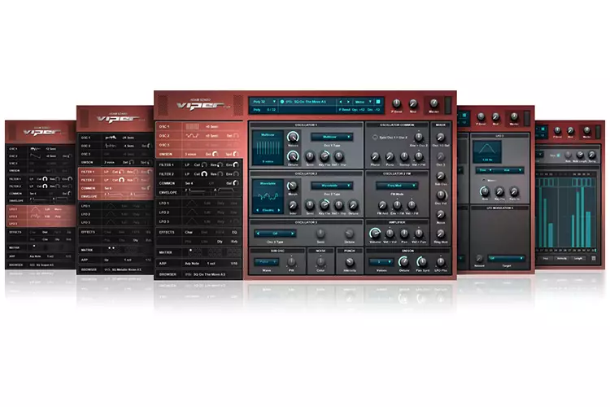The width and height of the screenshot is (610, 407).
Task: Open the Unison Voices dropdown
Action: click(381, 262)
